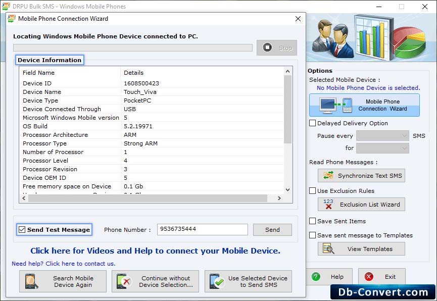Open the Pause every SMS dropdown
Screen dimensions: 437x301
[x=382, y=136]
